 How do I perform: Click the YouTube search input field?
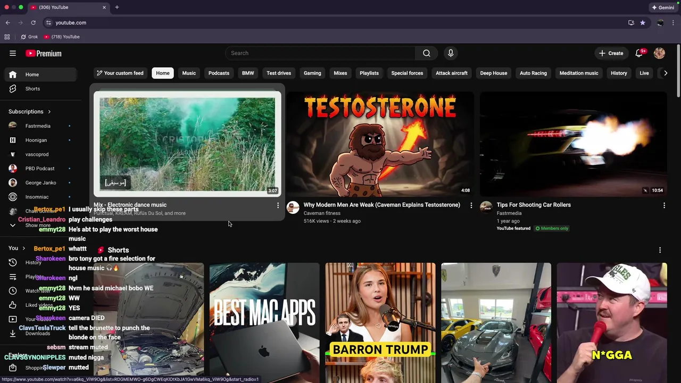coord(320,53)
